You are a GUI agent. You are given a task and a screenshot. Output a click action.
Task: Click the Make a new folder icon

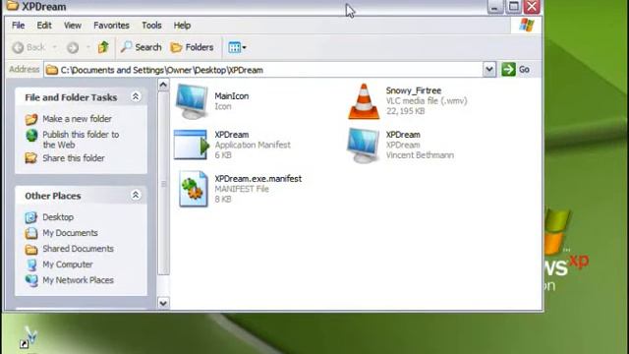31,119
